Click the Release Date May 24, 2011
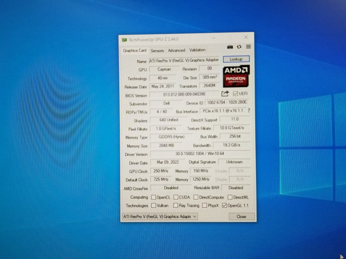 [x=163, y=86]
